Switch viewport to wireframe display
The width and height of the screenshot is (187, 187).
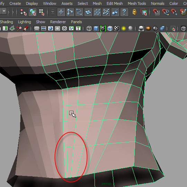tap(89, 28)
